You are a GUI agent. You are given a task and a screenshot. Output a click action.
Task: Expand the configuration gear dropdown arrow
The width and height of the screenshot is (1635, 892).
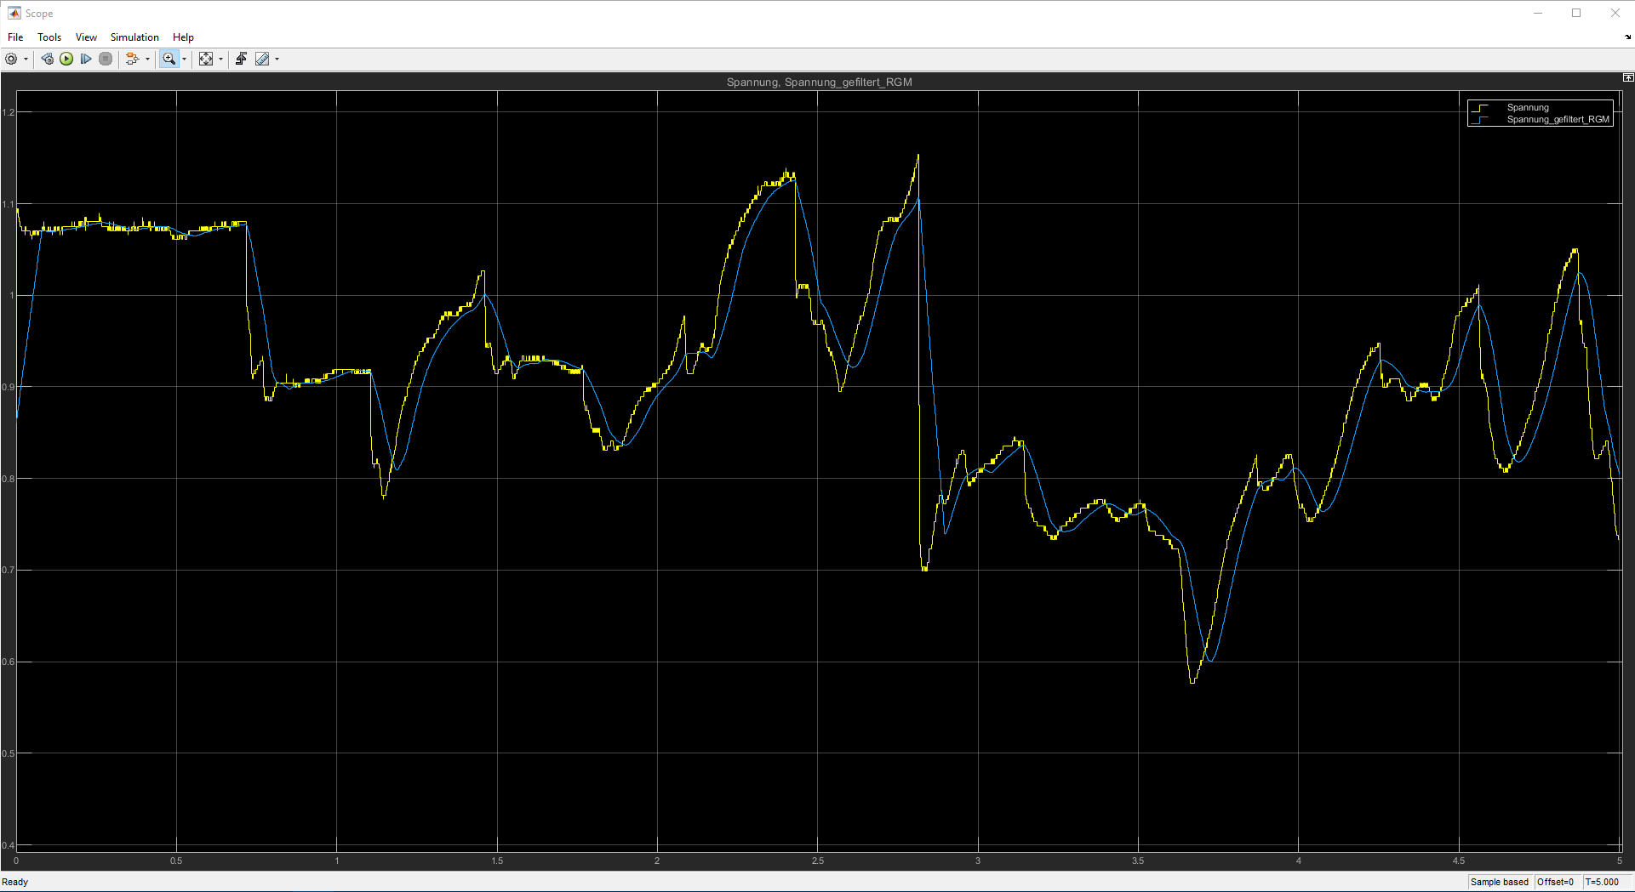pyautogui.click(x=26, y=60)
